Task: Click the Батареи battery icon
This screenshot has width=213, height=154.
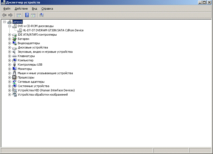Action: click(14, 39)
